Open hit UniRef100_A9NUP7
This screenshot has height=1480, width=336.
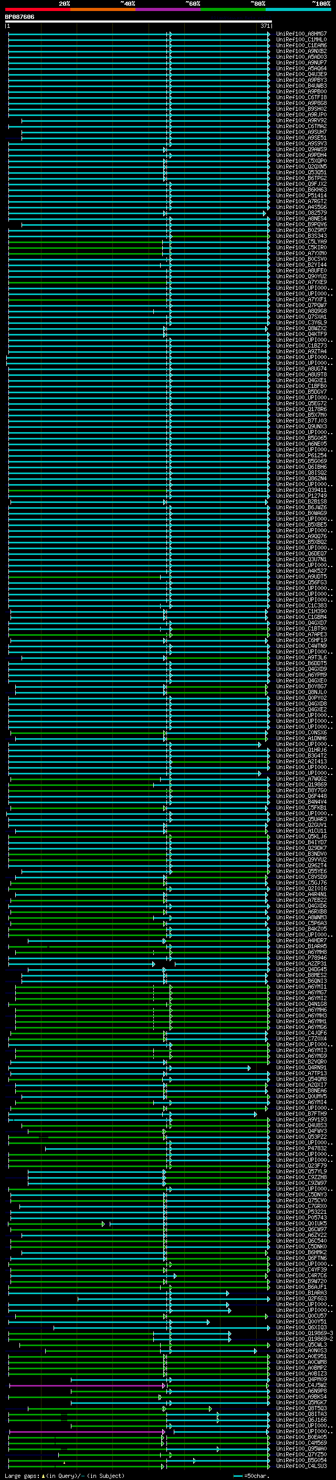301,62
